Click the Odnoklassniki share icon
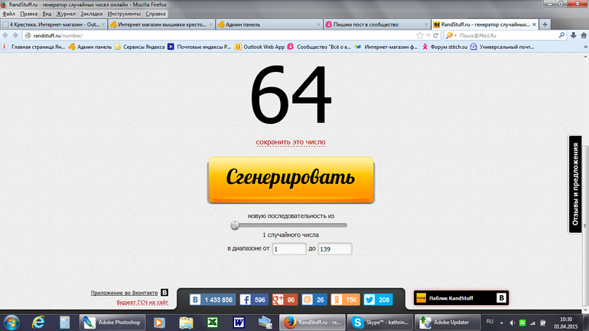The image size is (589, 331). (339, 300)
